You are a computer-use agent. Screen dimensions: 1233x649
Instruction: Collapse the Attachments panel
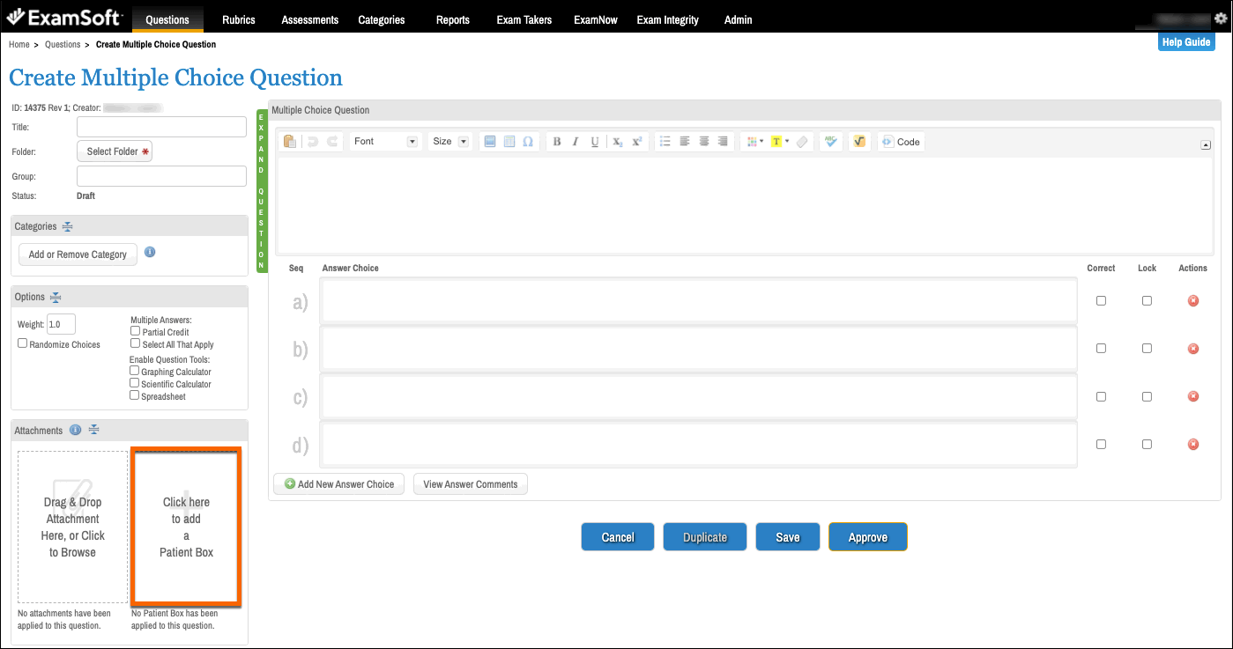click(93, 430)
